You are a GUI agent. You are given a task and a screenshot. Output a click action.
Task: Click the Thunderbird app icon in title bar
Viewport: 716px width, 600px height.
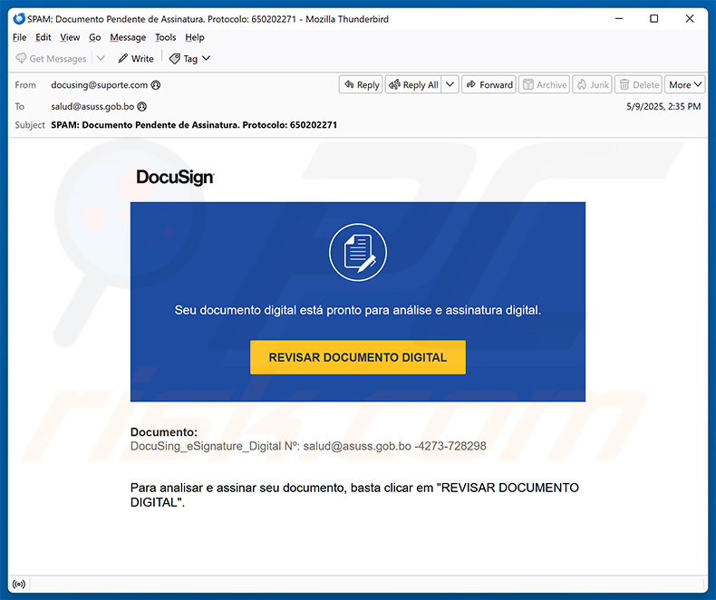point(19,19)
